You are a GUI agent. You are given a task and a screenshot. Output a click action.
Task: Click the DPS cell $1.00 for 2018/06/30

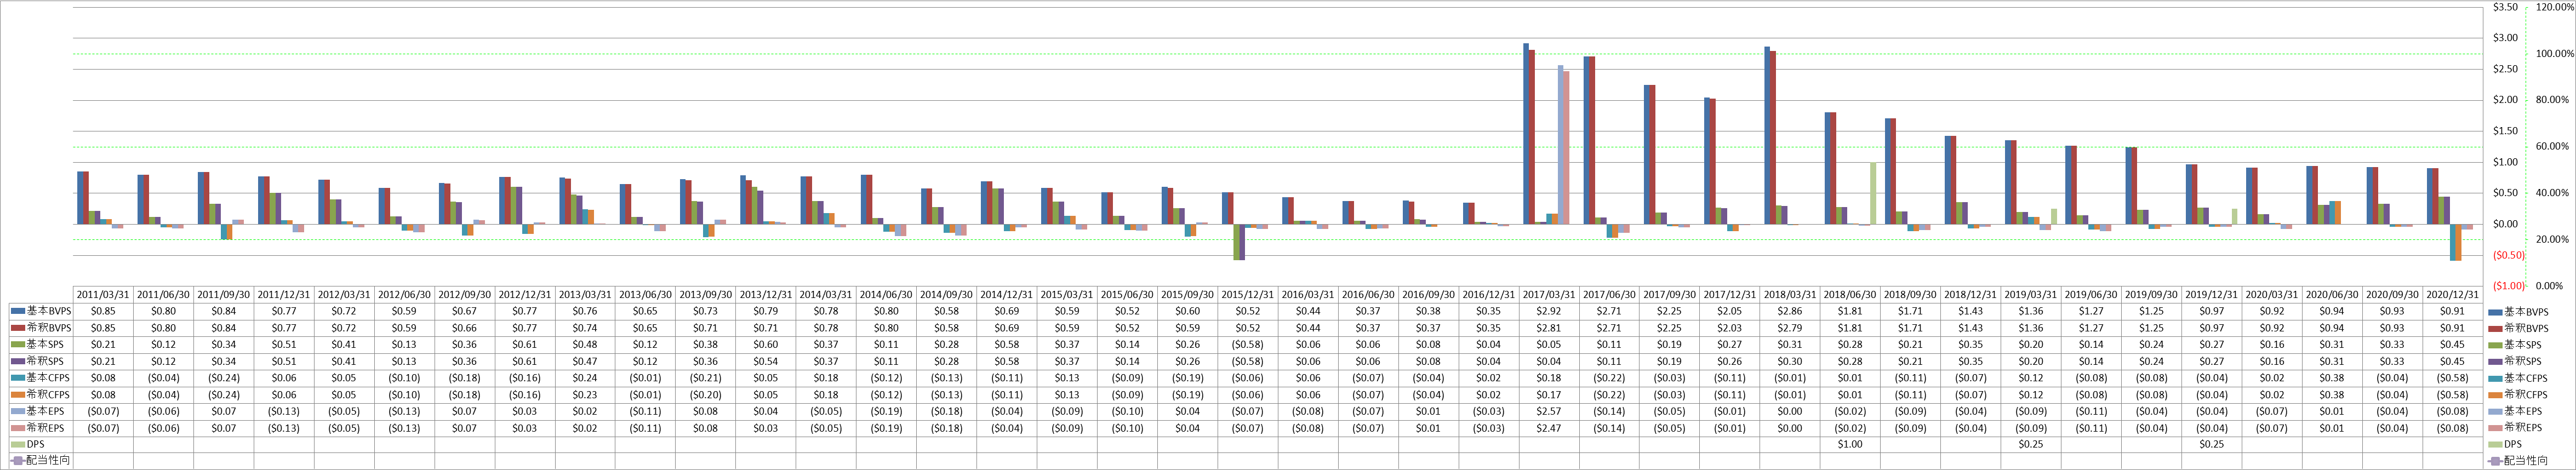pyautogui.click(x=1850, y=444)
